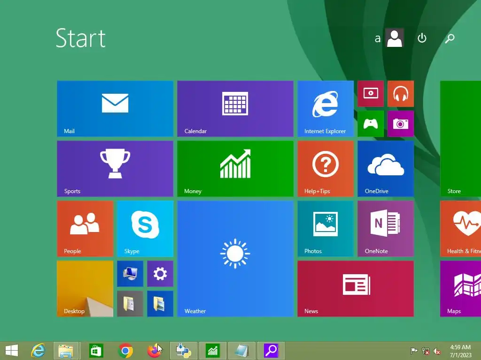Switch to the Notepad taskbar item
The image size is (481, 360).
point(242,351)
